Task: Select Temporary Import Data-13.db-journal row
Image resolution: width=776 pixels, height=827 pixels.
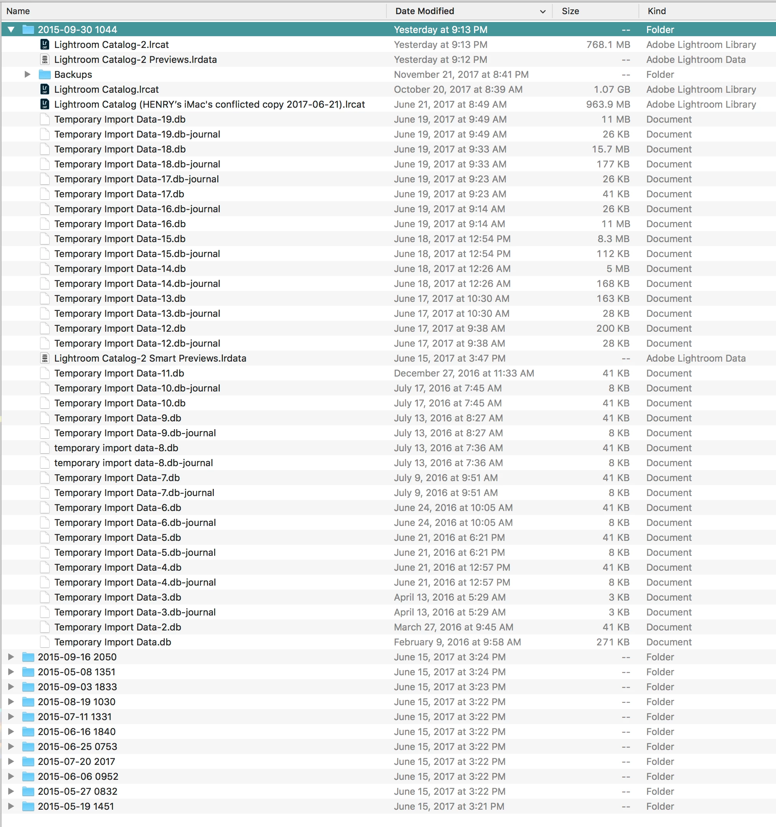Action: (137, 314)
